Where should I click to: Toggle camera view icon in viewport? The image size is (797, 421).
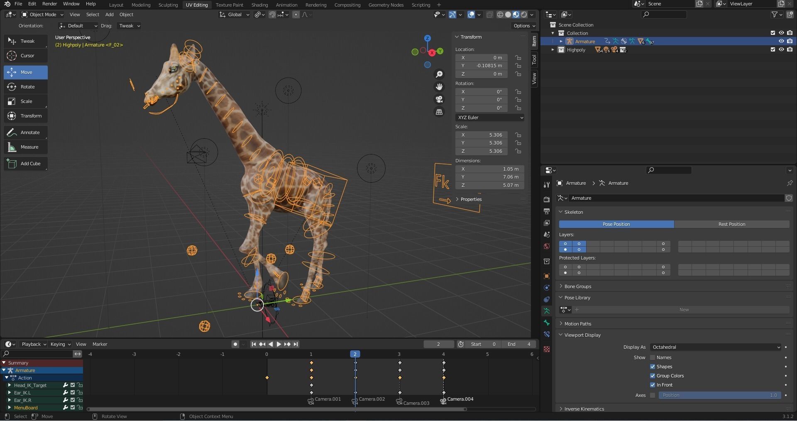pyautogui.click(x=439, y=99)
